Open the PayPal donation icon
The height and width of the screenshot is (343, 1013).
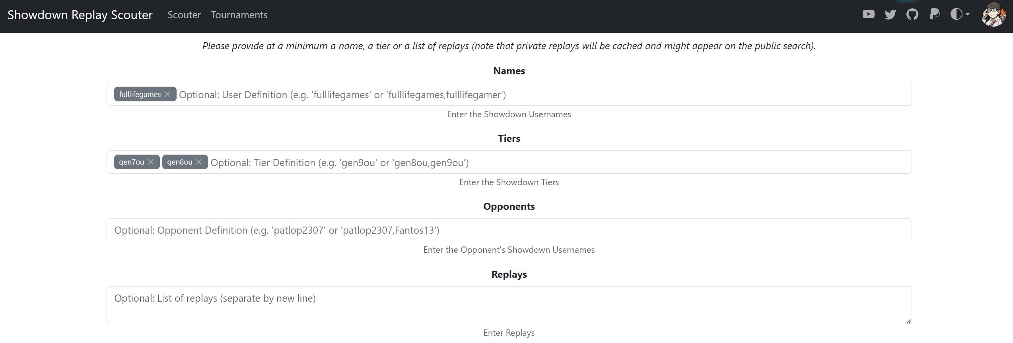pyautogui.click(x=934, y=15)
